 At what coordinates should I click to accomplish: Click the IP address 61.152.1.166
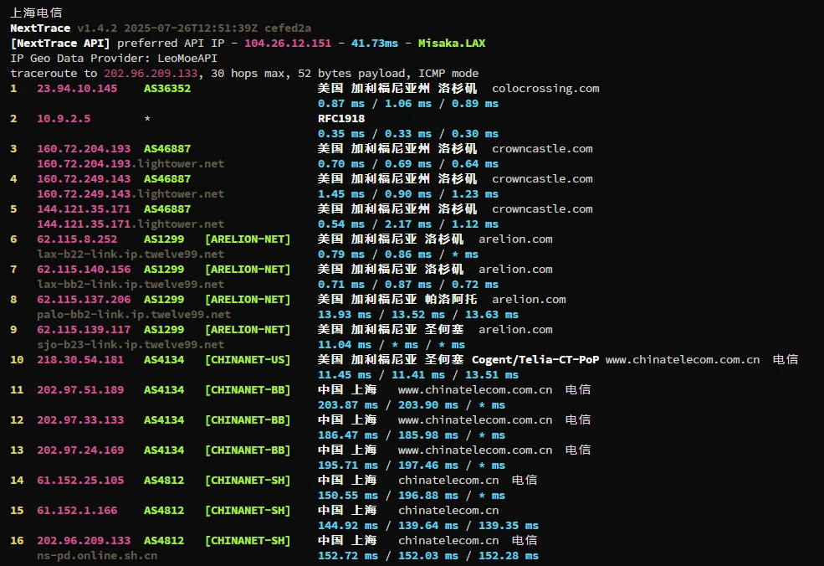coord(77,510)
